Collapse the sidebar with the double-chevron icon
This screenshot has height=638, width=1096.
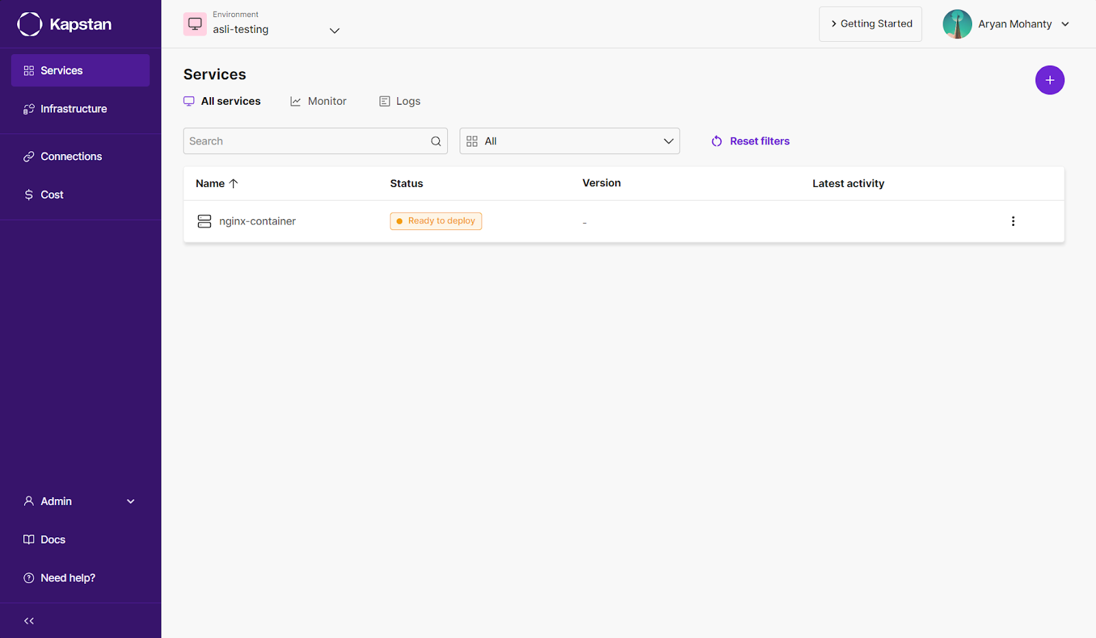click(x=29, y=621)
